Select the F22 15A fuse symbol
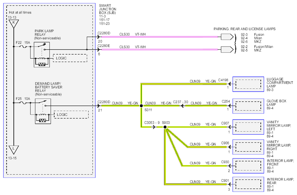The width and height of the screenshot is (297, 195). tap(24, 47)
